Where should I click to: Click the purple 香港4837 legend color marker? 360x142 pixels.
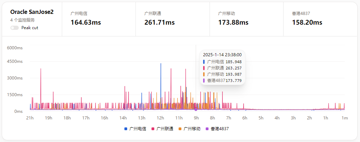pos(207,129)
